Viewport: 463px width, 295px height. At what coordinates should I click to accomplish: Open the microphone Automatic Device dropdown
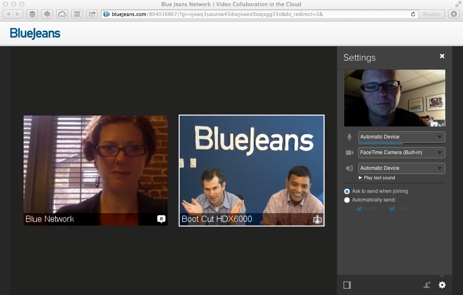402,137
